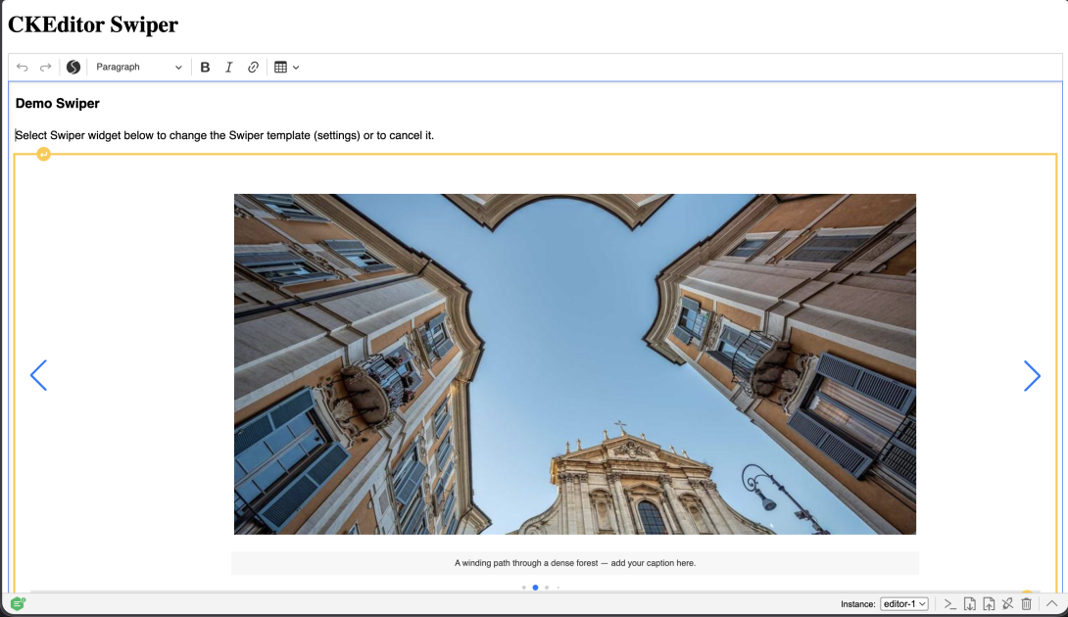This screenshot has height=617, width=1068.
Task: Select the first pagination bullet
Action: tap(524, 587)
